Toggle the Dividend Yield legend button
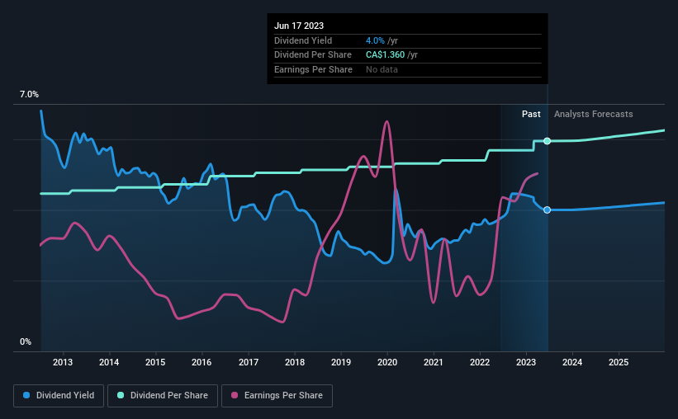The image size is (678, 419). [59, 396]
